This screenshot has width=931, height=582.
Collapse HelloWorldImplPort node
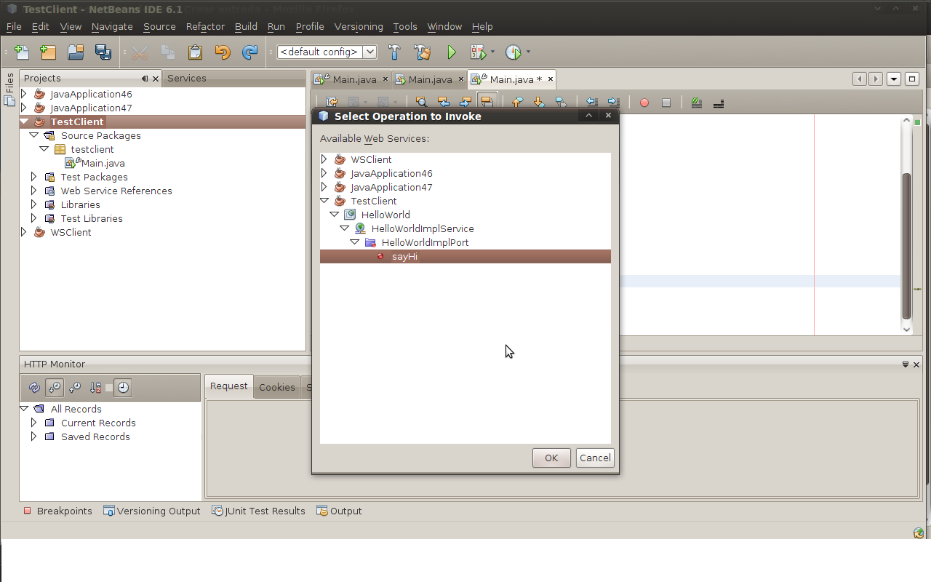pos(355,242)
